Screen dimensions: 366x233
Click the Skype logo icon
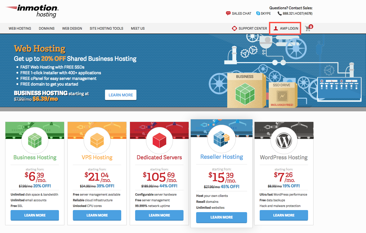258,13
